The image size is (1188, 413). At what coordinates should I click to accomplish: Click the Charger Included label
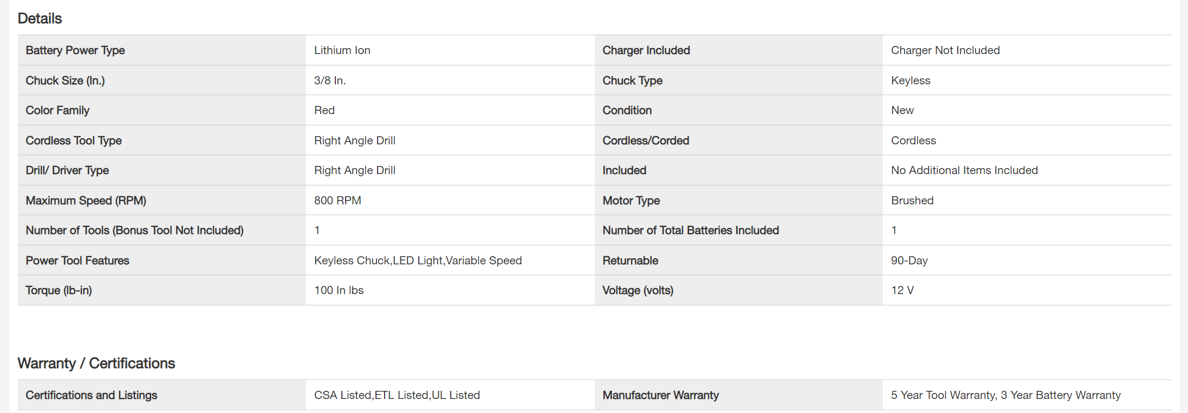coord(646,50)
